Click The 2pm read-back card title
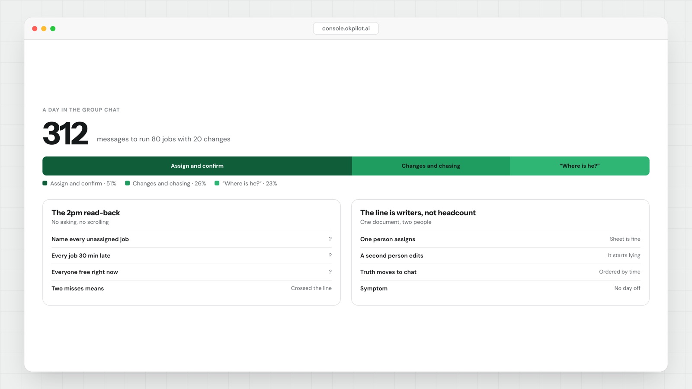 [86, 213]
